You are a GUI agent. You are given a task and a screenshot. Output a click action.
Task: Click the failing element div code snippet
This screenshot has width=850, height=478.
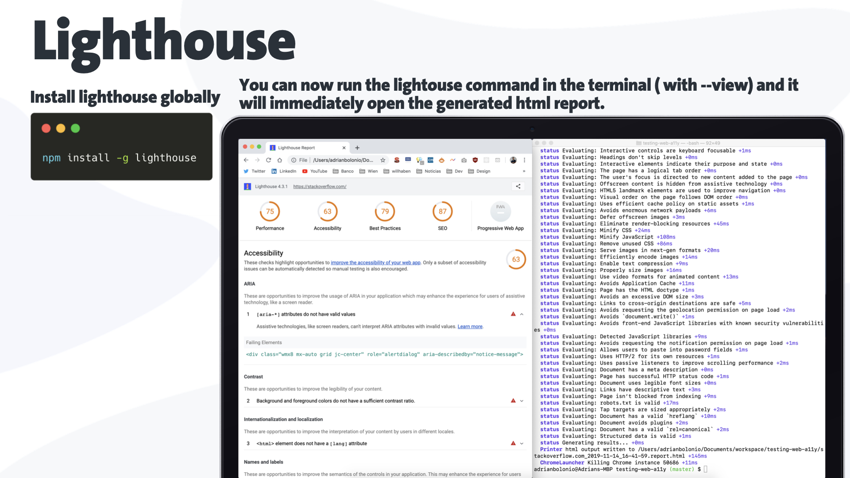(384, 355)
